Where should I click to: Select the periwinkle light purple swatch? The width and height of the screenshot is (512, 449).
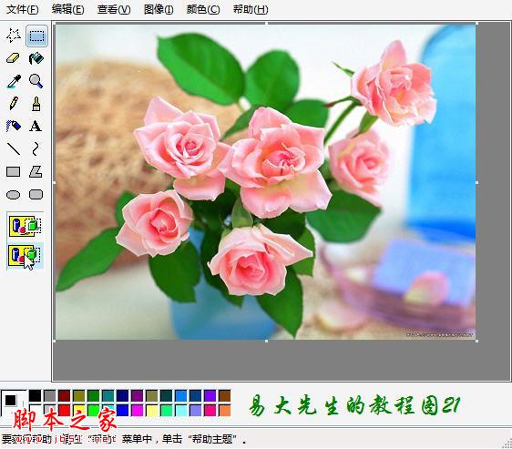pos(195,410)
